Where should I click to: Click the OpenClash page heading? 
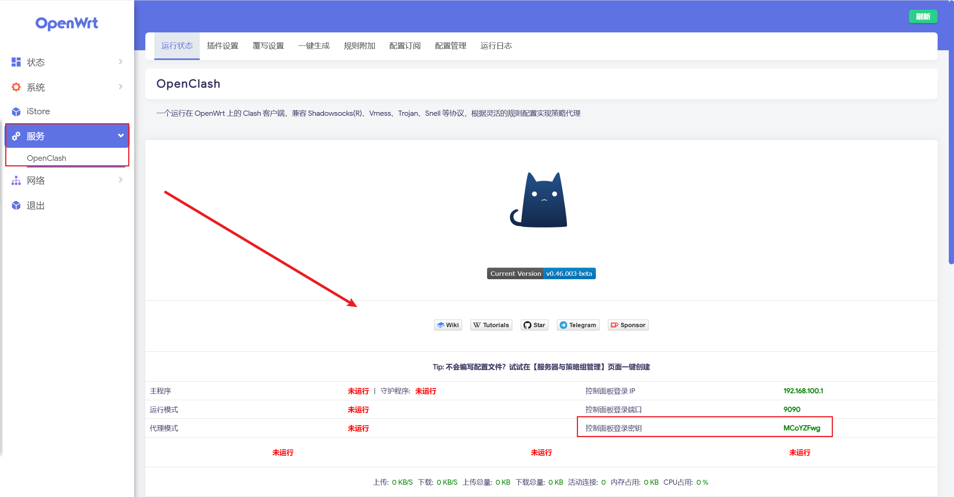pyautogui.click(x=188, y=84)
